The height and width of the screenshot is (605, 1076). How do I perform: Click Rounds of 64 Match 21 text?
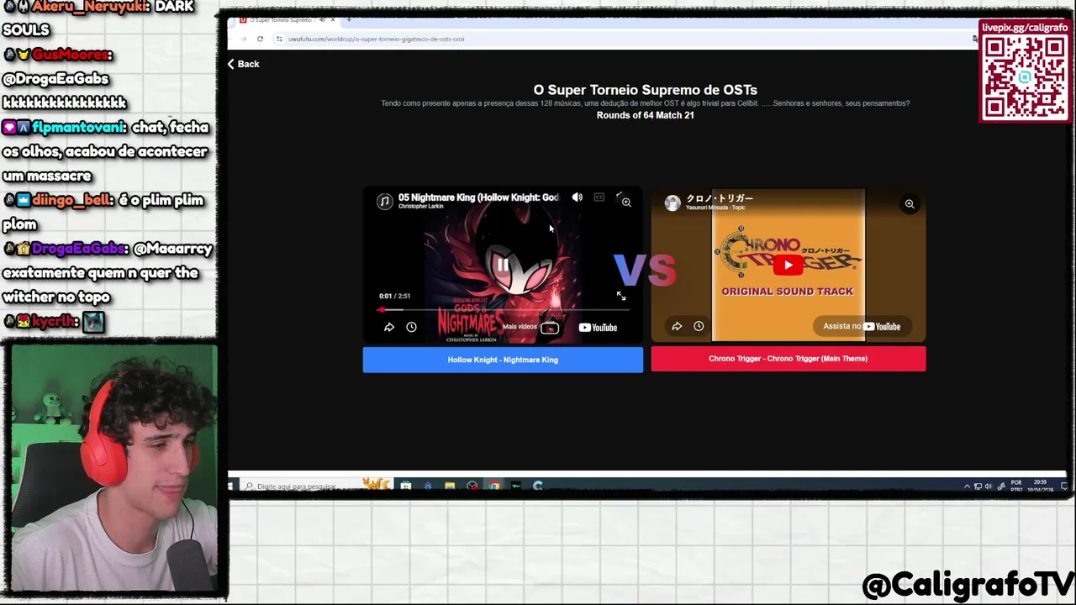tap(645, 115)
